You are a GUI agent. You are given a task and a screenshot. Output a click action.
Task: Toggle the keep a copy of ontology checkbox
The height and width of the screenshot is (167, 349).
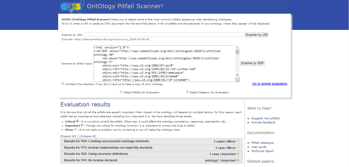pos(63,84)
